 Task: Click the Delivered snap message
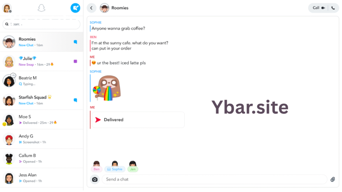coord(138,120)
